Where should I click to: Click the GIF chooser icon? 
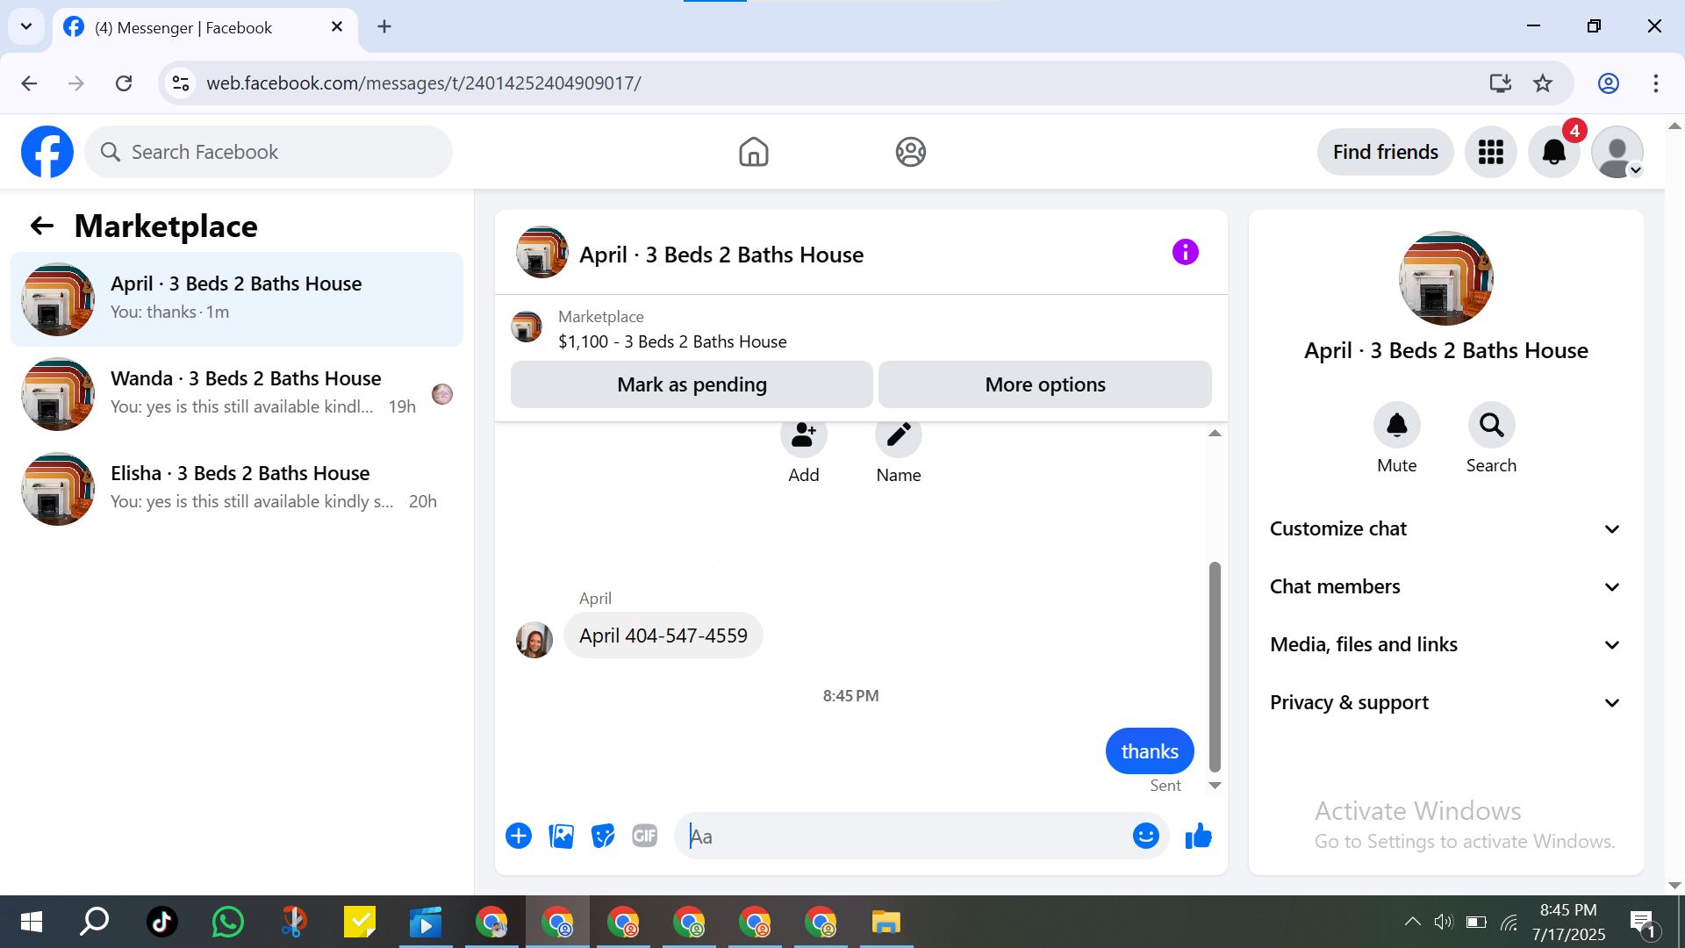pyautogui.click(x=645, y=837)
